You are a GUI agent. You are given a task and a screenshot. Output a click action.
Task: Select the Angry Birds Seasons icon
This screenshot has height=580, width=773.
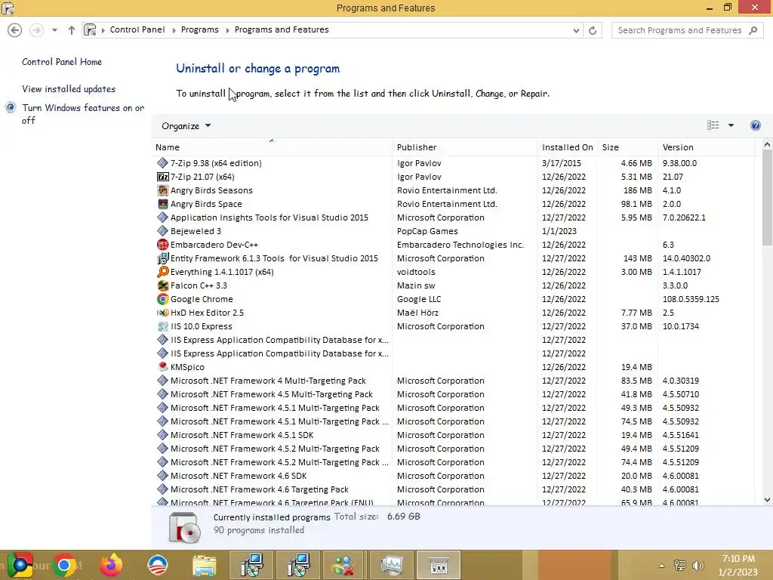pos(163,190)
